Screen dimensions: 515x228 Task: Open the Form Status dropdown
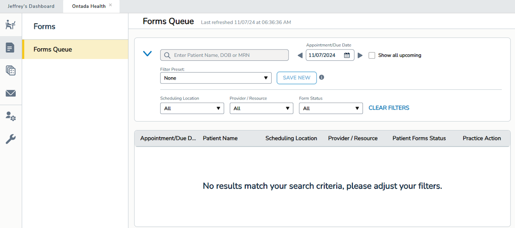tap(331, 108)
